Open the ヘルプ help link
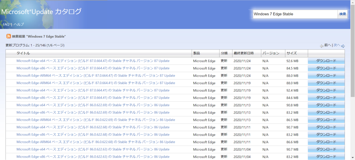The width and height of the screenshot is (355, 160). pyautogui.click(x=19, y=24)
